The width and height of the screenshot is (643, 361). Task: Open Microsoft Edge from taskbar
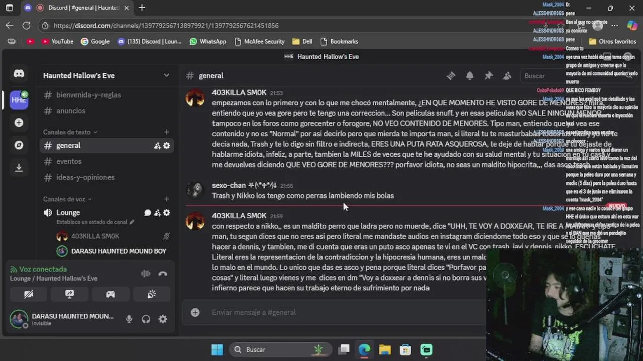pos(364,350)
